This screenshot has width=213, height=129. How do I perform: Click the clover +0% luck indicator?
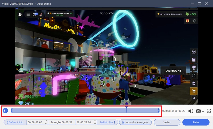(191, 14)
